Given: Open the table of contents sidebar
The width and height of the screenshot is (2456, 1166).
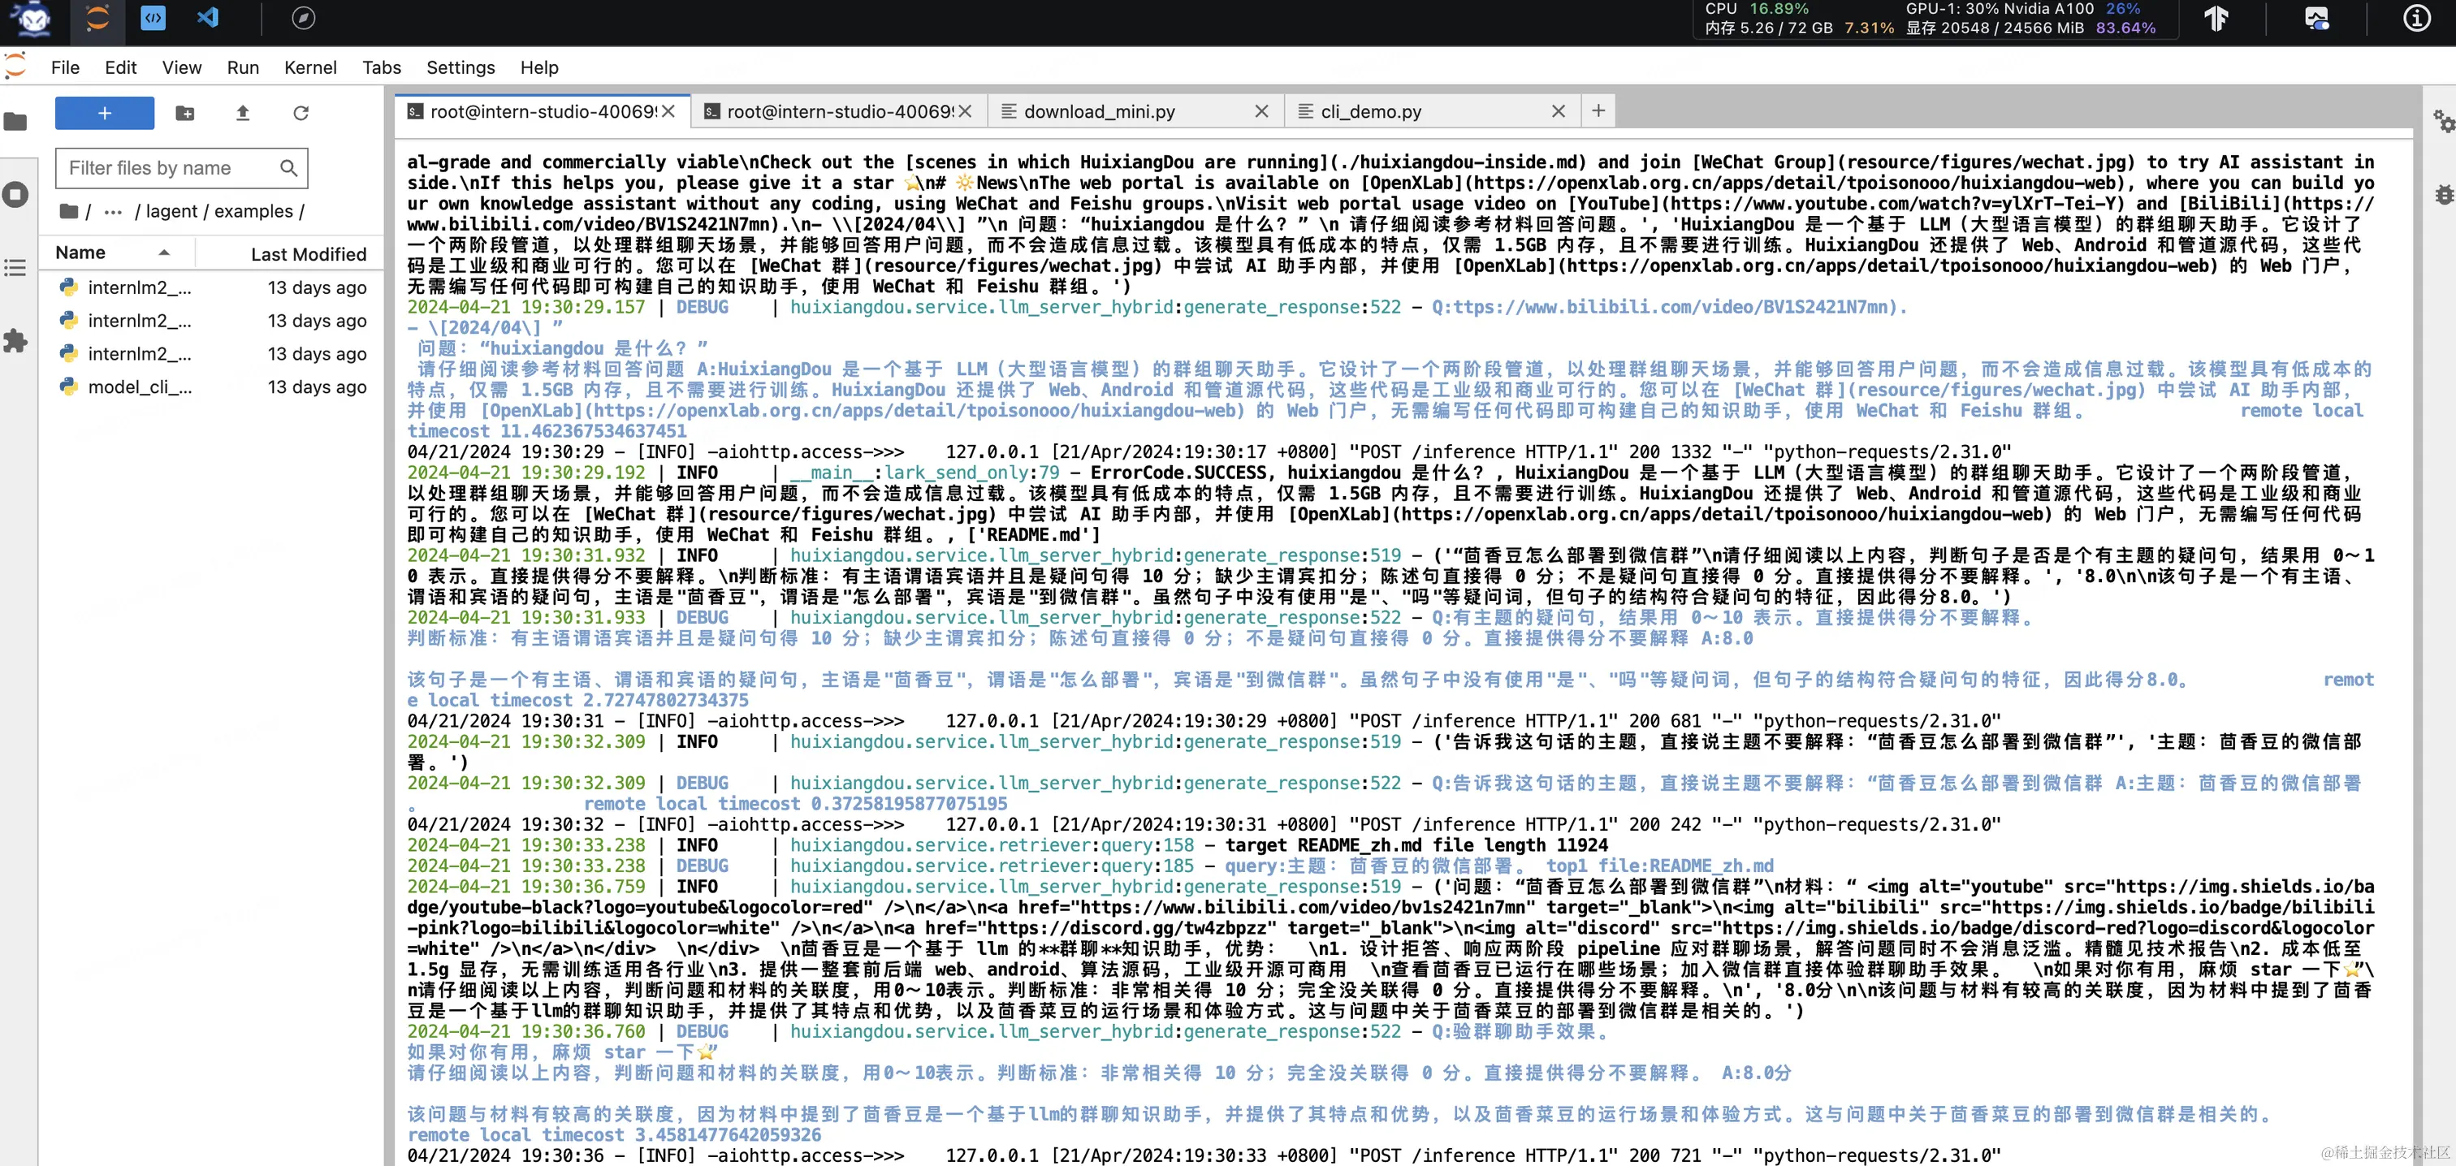Looking at the screenshot, I should coord(15,268).
